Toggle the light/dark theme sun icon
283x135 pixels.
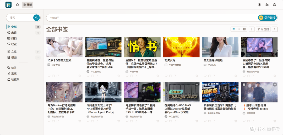(259, 5)
